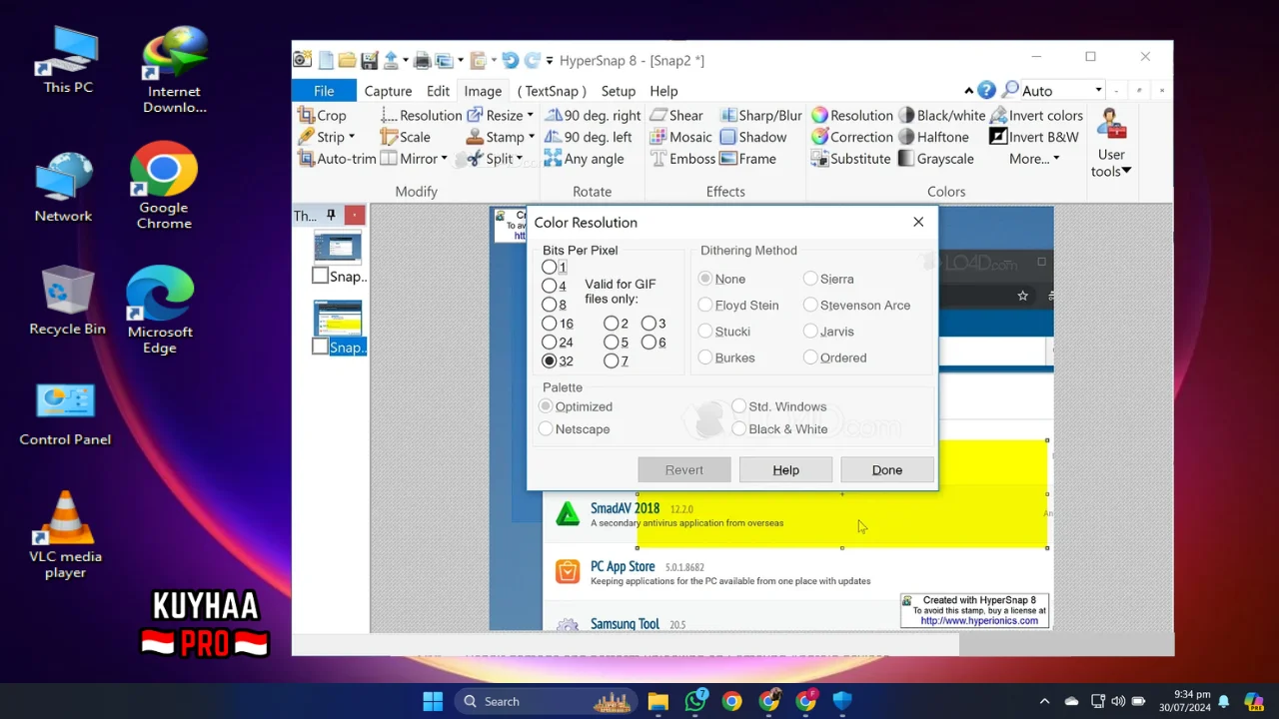This screenshot has height=719, width=1279.
Task: Open Correction in the Colors group
Action: click(x=852, y=138)
